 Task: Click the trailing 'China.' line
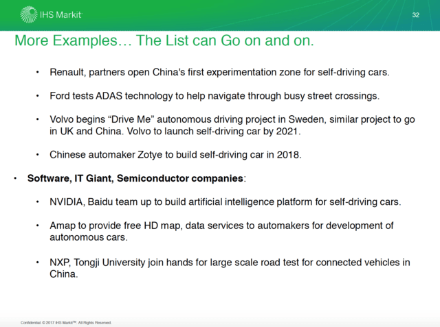[x=64, y=274]
